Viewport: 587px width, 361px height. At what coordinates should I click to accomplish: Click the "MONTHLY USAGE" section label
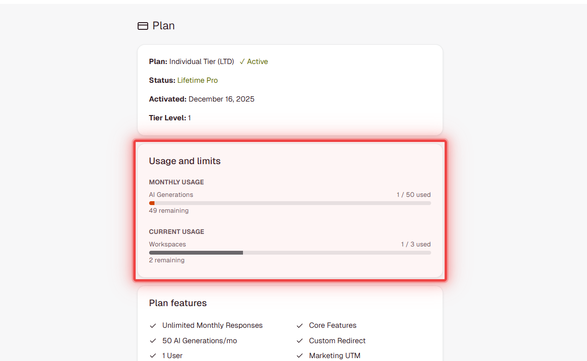tap(176, 182)
